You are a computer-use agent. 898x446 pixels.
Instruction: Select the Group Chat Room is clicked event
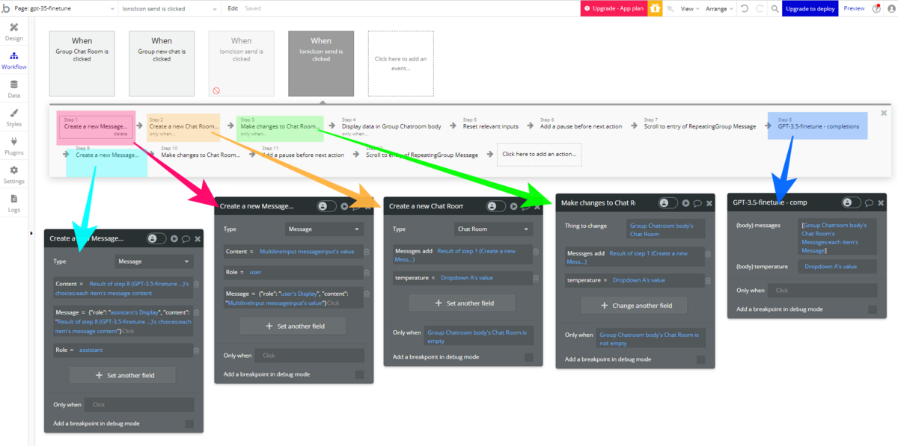click(82, 64)
